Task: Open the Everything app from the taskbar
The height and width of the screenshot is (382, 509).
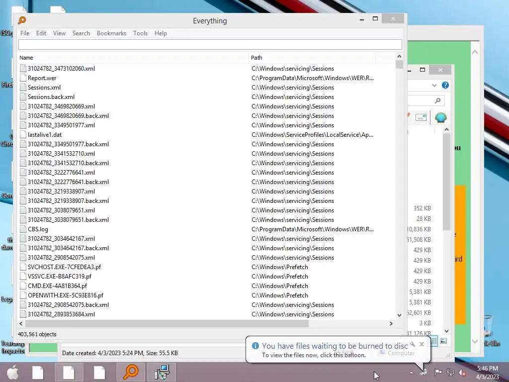Action: [x=131, y=372]
